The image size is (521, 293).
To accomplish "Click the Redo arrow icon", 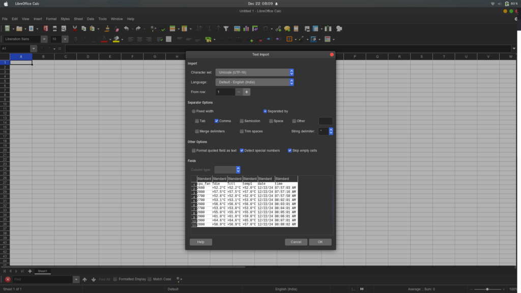I will coord(138,28).
